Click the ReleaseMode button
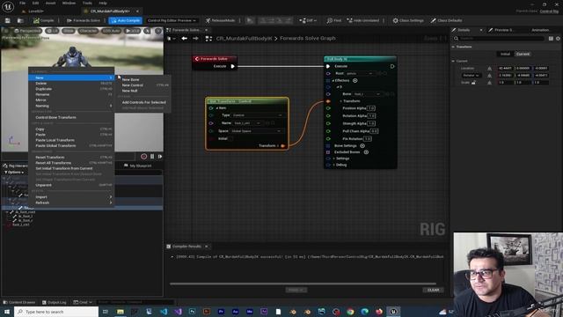 221,20
